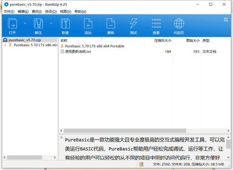Click tree pane scrollbar left arrow
233x170 pixels.
coord(5,157)
